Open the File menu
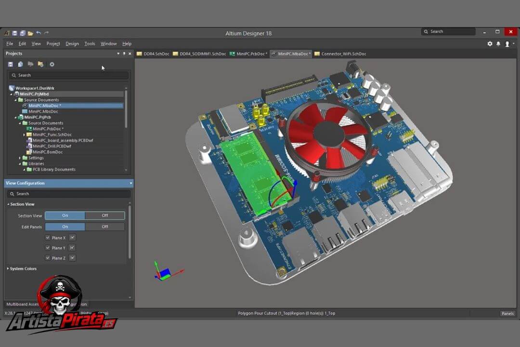 pos(10,44)
